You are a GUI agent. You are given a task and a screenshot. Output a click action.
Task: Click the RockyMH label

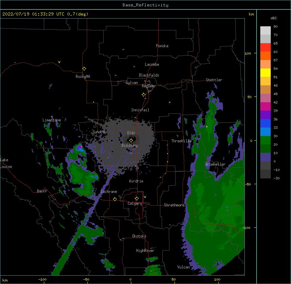[83, 77]
